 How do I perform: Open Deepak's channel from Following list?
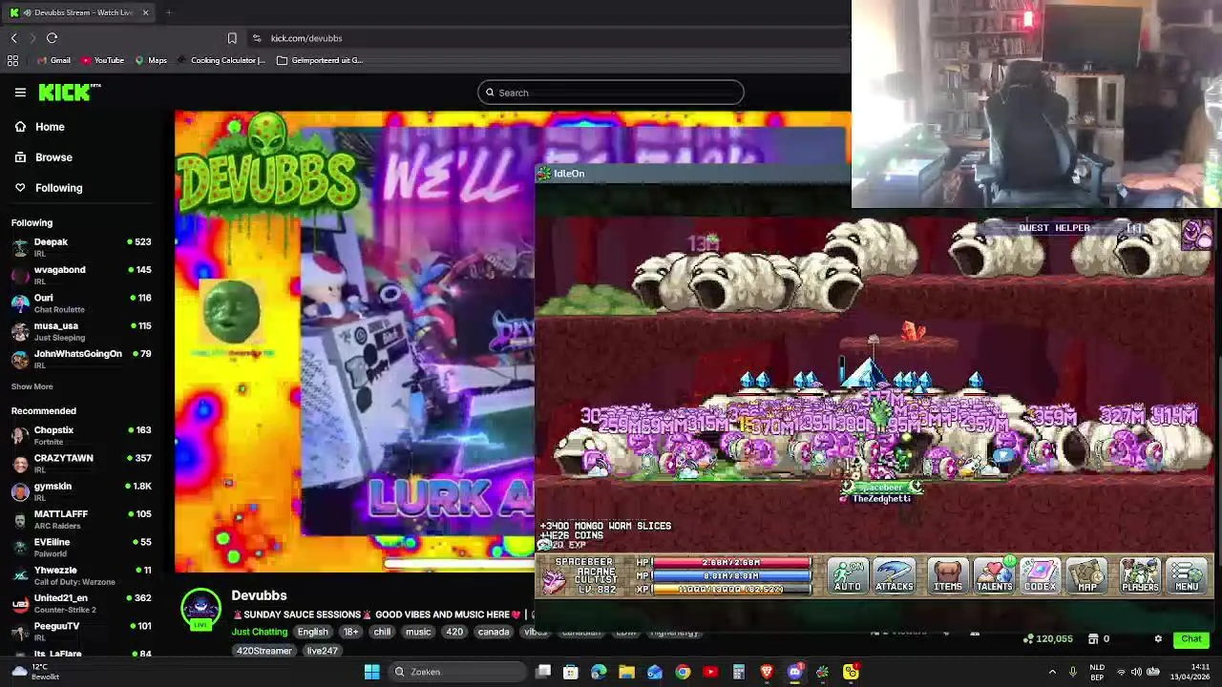pyautogui.click(x=81, y=247)
